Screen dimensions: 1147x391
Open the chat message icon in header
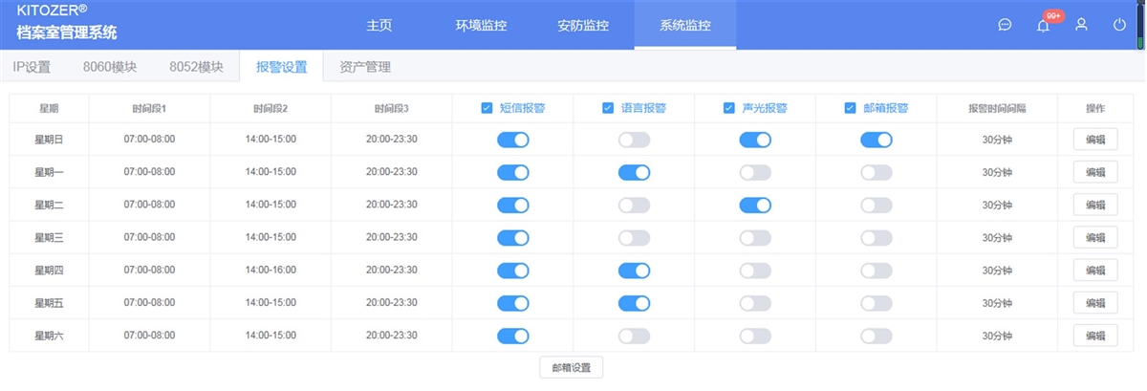tap(1005, 25)
